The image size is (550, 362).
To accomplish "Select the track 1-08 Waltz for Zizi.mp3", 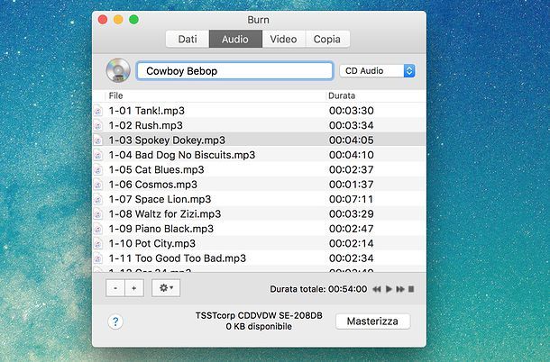I will [x=259, y=213].
